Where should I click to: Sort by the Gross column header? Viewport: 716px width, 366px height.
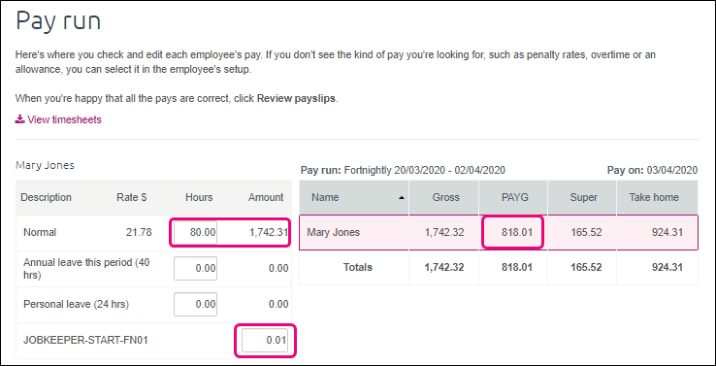click(x=443, y=197)
